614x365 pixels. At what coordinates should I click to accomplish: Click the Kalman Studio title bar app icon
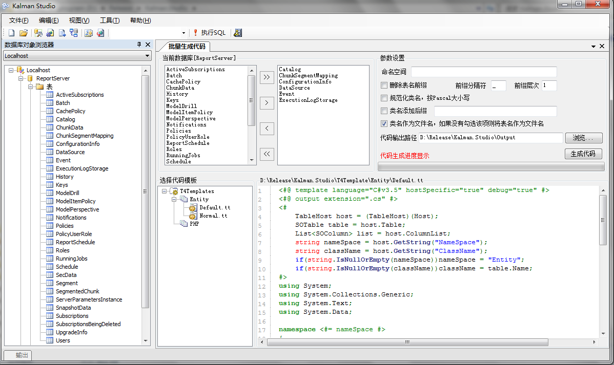[x=6, y=6]
